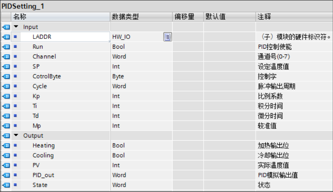Click the comment PID模拟输出值
Viewport: 333px width, 192px height.
[278, 175]
